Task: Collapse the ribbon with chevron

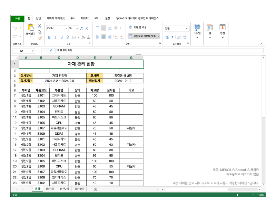Action: pos(261,44)
